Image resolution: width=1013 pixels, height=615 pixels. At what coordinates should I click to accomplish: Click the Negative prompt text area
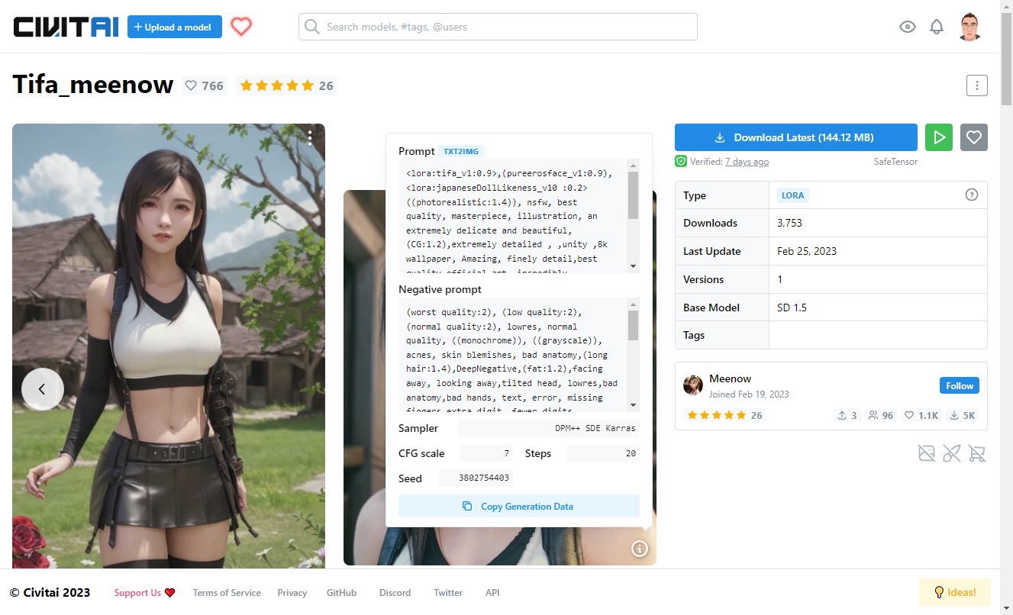(513, 355)
